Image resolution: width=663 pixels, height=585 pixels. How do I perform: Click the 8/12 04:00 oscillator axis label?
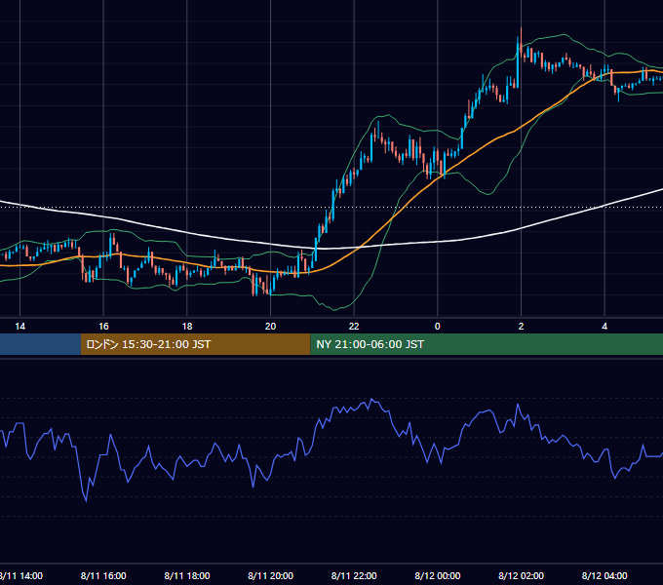[x=604, y=575]
